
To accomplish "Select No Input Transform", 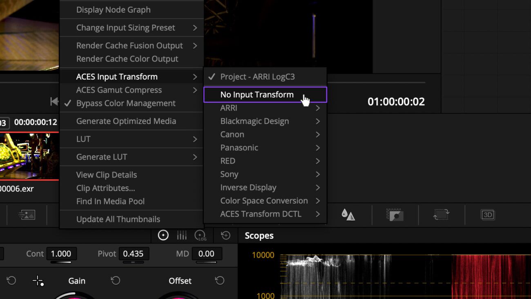I will [x=257, y=94].
